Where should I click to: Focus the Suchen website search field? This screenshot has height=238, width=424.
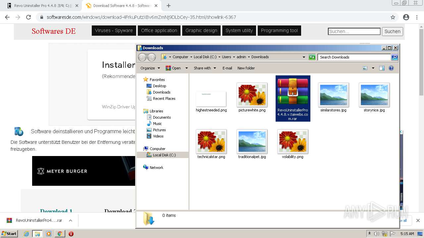pos(354,31)
